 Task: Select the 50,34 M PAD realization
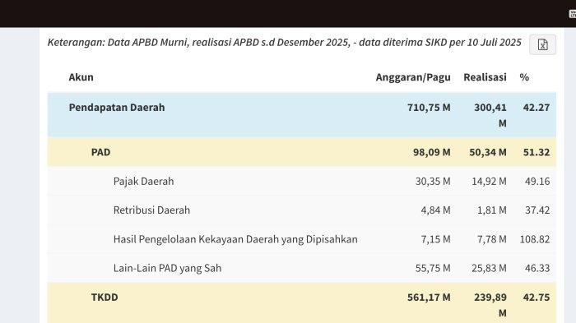pos(488,152)
